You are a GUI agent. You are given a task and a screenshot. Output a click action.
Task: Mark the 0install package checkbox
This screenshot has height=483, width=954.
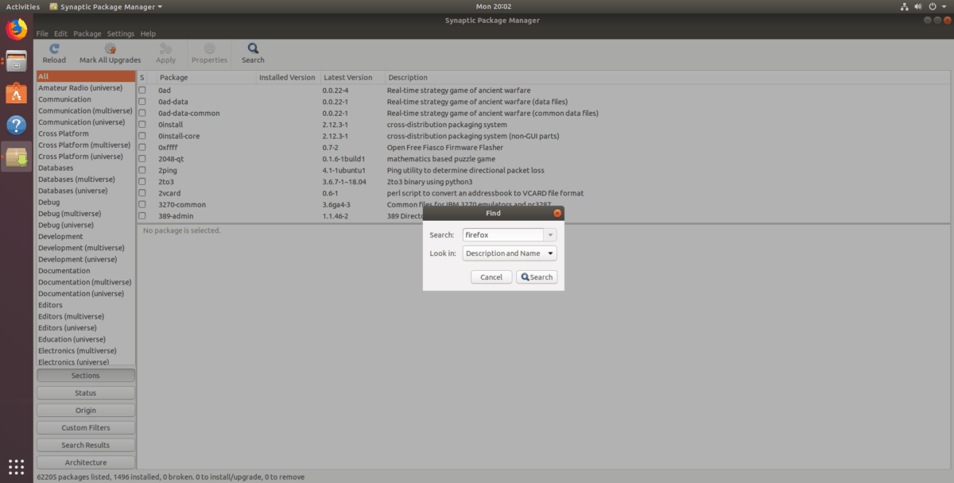coord(142,125)
